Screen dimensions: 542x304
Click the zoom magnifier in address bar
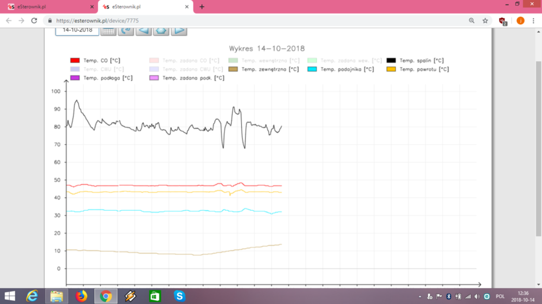(472, 21)
